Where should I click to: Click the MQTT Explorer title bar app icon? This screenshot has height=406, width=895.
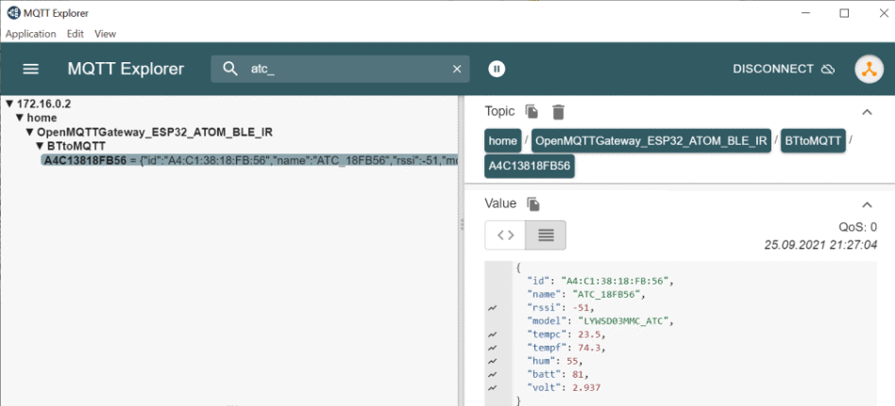[x=13, y=13]
